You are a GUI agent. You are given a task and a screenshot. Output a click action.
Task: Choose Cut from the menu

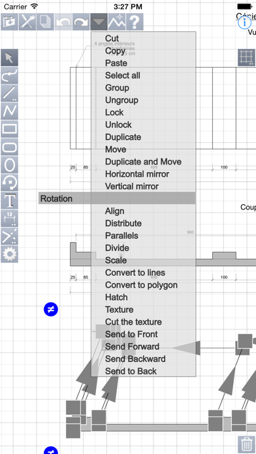112,38
